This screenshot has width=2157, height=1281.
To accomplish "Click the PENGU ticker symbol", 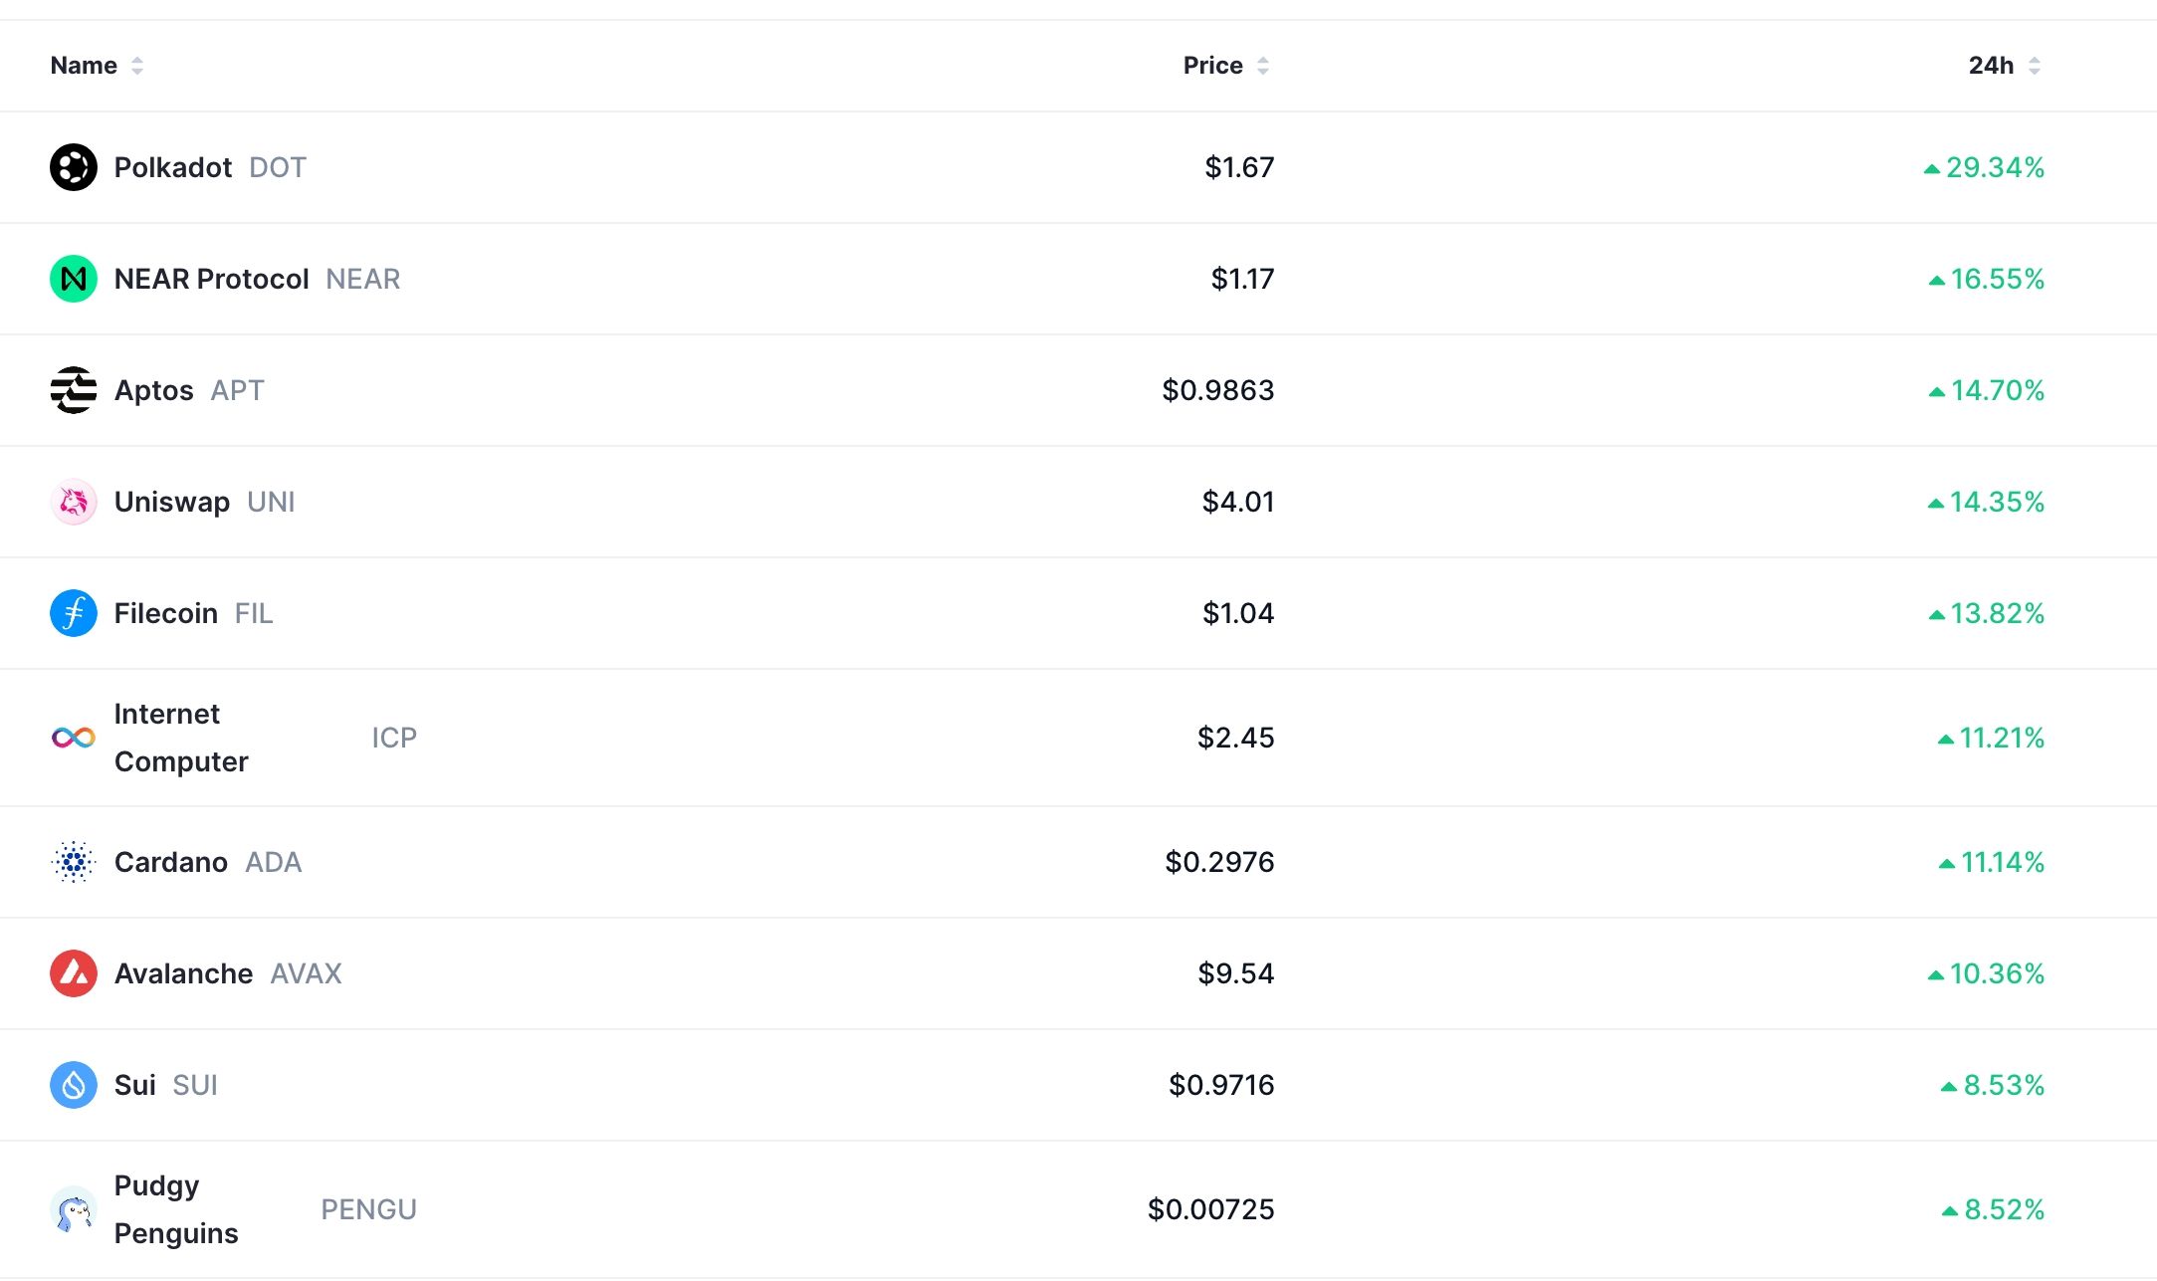I will 368,1209.
